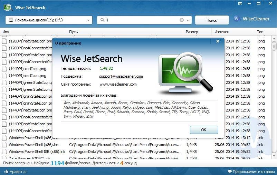This screenshot has height=175, width=277.
Task: Click the WiseCleaner logo
Action: (252, 19)
